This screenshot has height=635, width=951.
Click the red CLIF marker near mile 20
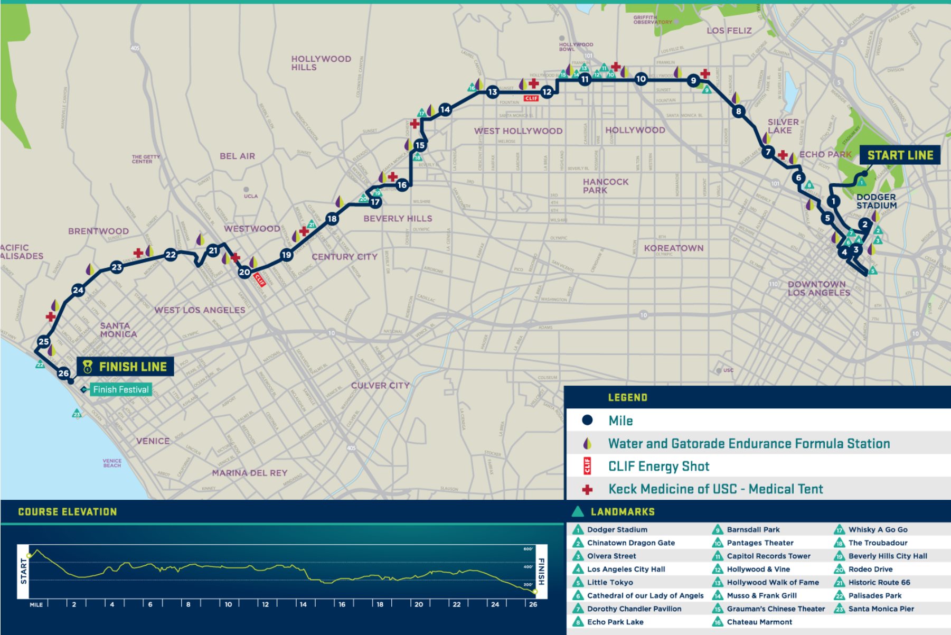click(x=260, y=279)
